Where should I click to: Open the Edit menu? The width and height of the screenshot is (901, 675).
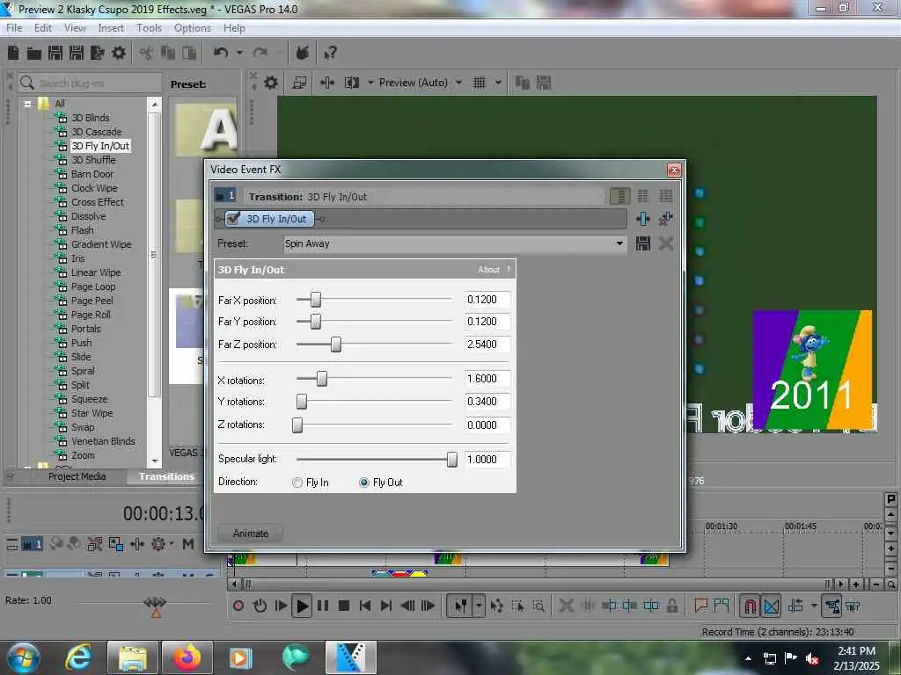pyautogui.click(x=43, y=28)
